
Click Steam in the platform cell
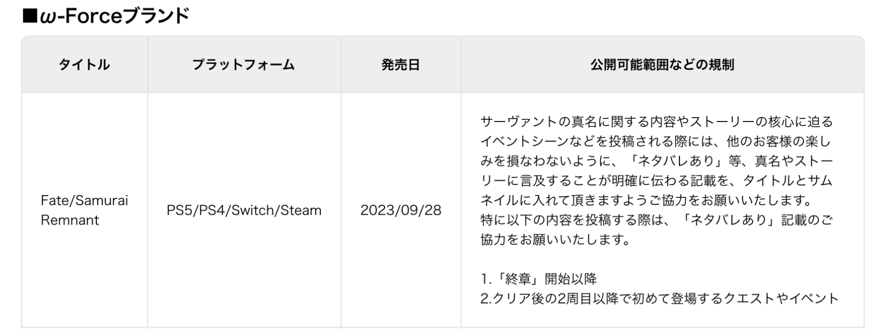pyautogui.click(x=300, y=210)
